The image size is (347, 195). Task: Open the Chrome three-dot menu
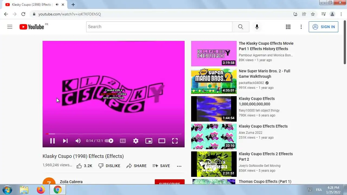pyautogui.click(x=341, y=14)
